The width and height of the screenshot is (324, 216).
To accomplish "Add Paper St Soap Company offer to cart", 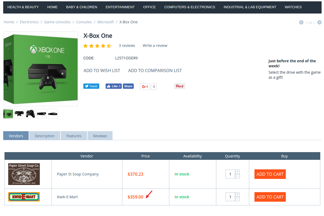I will pyautogui.click(x=270, y=174).
